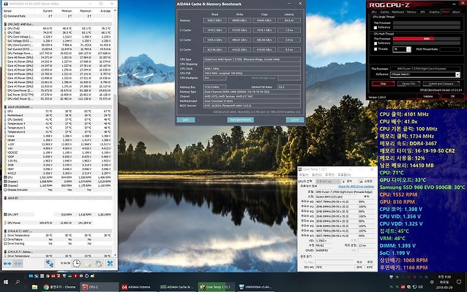The image size is (467, 292).
Task: Switch to Core Temp taskbar button
Action: [217, 287]
